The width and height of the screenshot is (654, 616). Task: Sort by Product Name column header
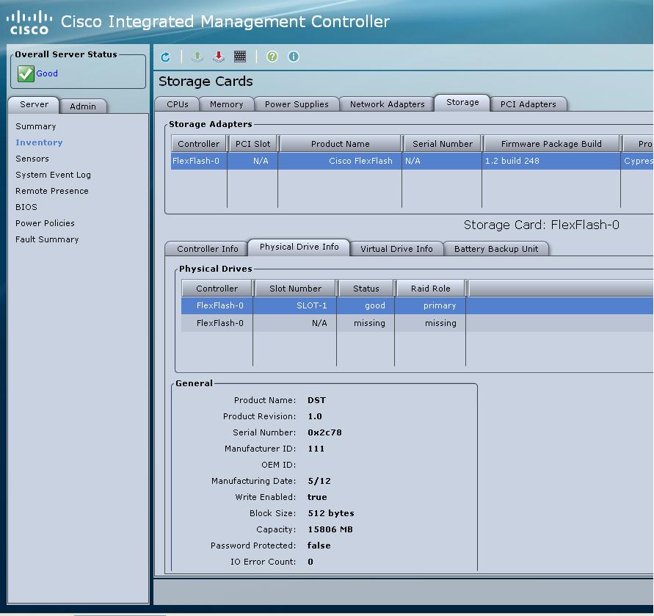pyautogui.click(x=341, y=144)
